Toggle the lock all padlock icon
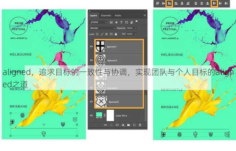 116,34
